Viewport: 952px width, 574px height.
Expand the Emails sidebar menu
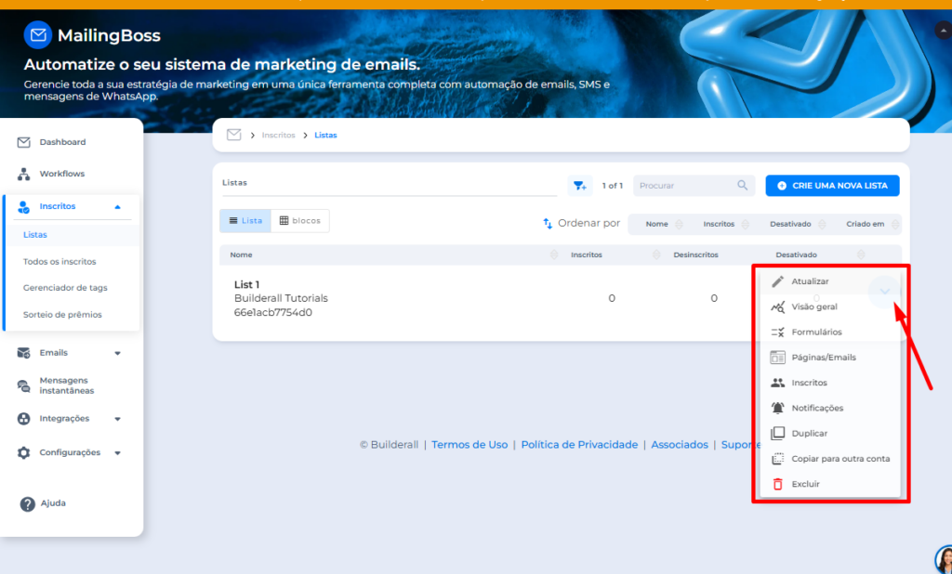pos(117,353)
